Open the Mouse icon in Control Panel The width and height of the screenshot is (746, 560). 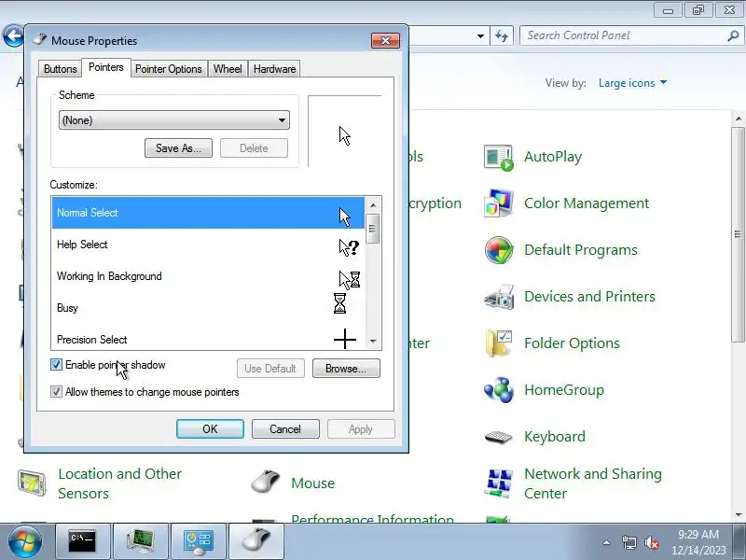[x=266, y=482]
